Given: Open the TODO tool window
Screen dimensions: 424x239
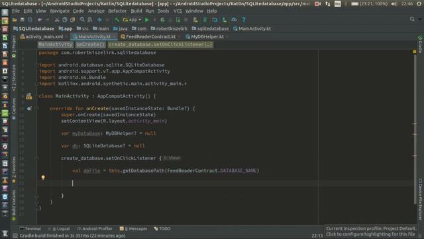Looking at the screenshot, I should click(162, 228).
